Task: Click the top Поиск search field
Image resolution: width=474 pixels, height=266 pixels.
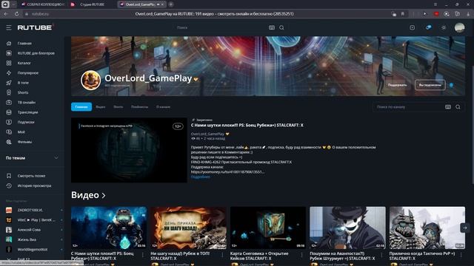Action: pyautogui.click(x=221, y=27)
